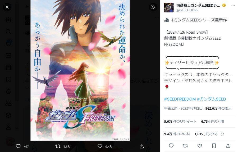This screenshot has height=152, width=238.
Task: Like the post via heart showing 9.4万
Action: pos(100,146)
